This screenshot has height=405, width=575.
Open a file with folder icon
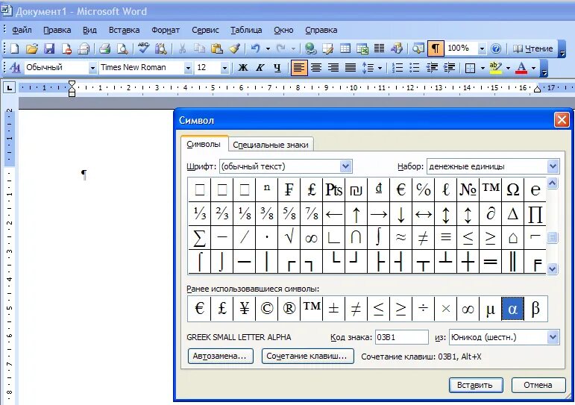coord(32,48)
